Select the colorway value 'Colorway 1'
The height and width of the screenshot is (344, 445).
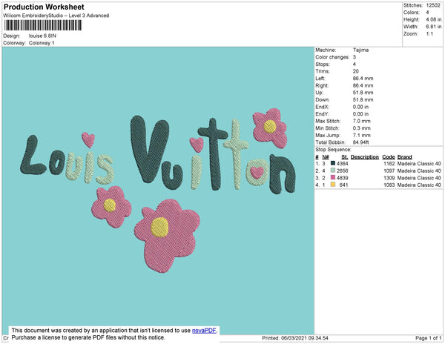tap(42, 43)
